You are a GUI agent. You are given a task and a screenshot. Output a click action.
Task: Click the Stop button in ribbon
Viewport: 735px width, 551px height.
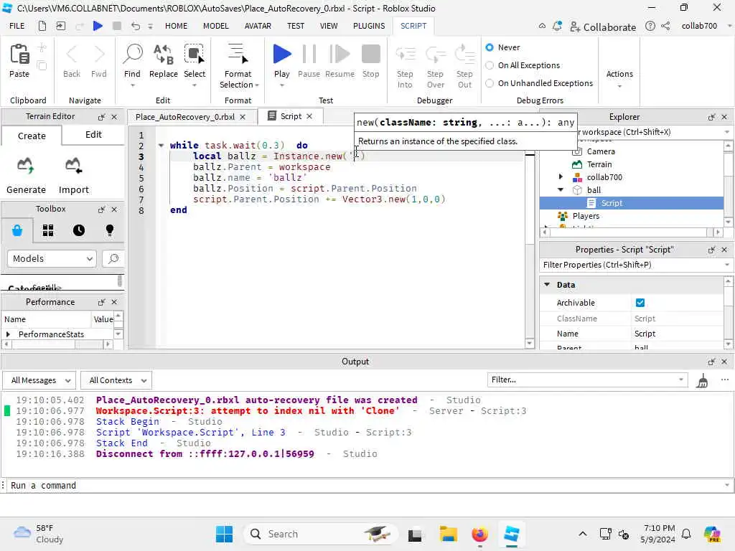click(x=371, y=55)
